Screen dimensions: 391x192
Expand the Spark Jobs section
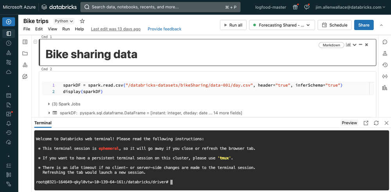[x=49, y=104]
